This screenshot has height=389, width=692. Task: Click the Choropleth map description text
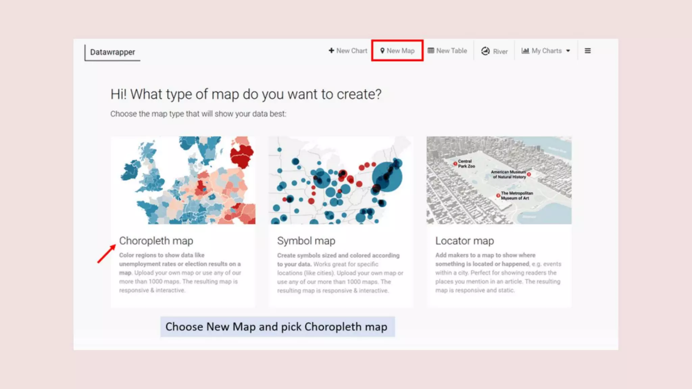[180, 273]
